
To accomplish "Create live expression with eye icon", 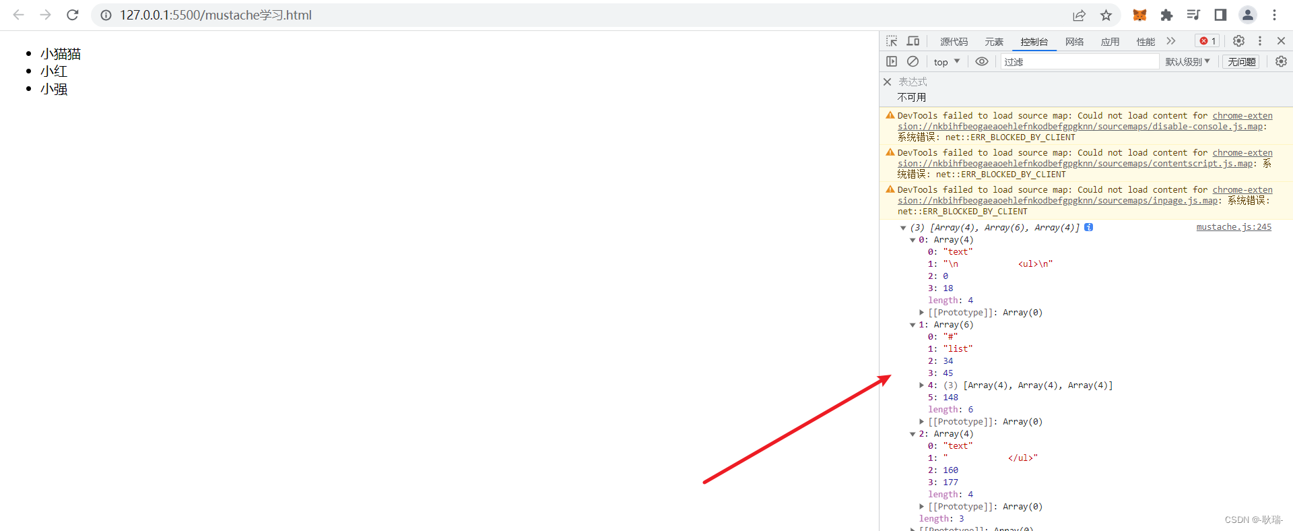I will pyautogui.click(x=982, y=61).
